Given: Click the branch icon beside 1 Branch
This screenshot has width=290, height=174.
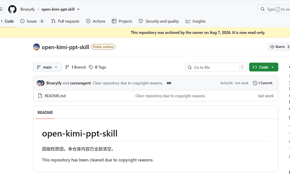Looking at the screenshot, I should (67, 67).
